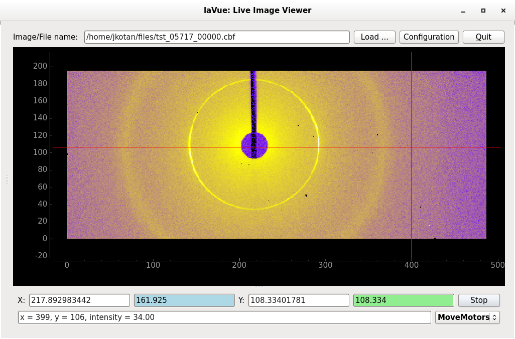Select the blue X readback value 161.925
515x339 pixels.
coord(184,300)
